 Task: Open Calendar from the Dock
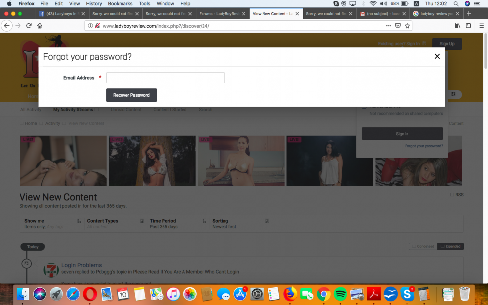pyautogui.click(x=123, y=294)
